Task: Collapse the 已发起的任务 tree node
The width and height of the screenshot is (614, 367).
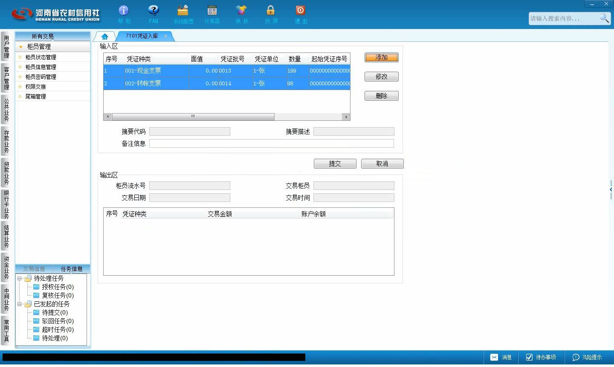Action: pos(20,304)
